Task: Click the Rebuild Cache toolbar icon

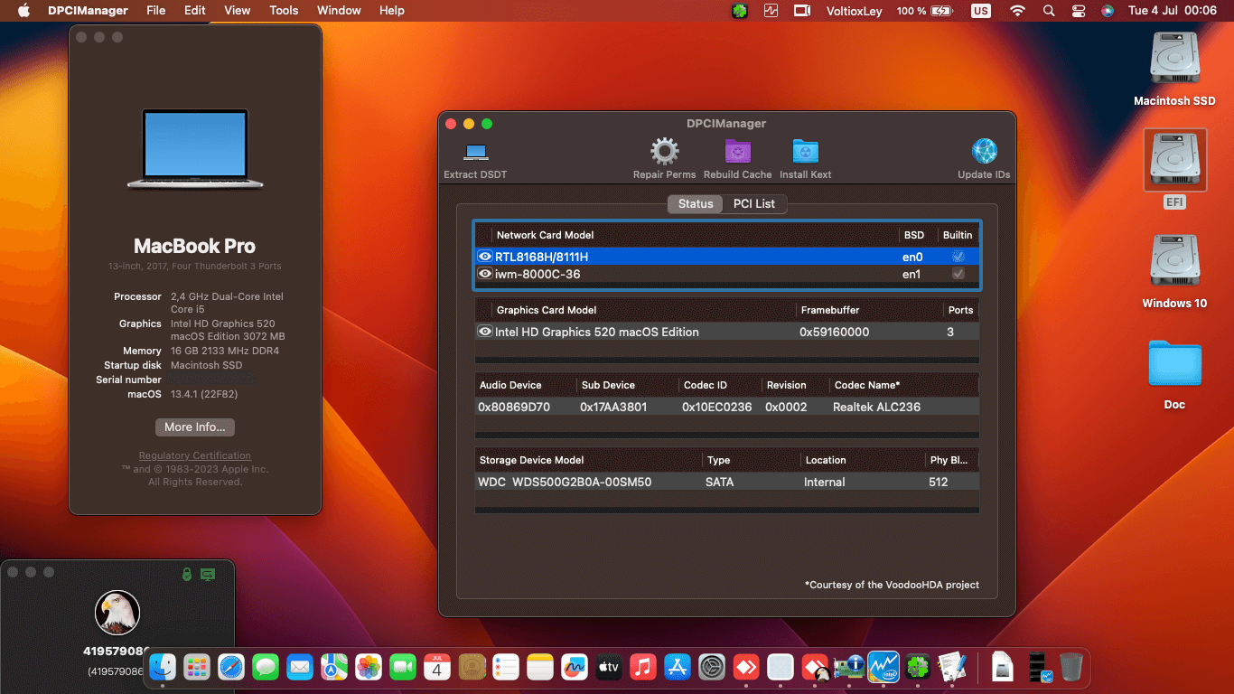Action: click(x=738, y=152)
